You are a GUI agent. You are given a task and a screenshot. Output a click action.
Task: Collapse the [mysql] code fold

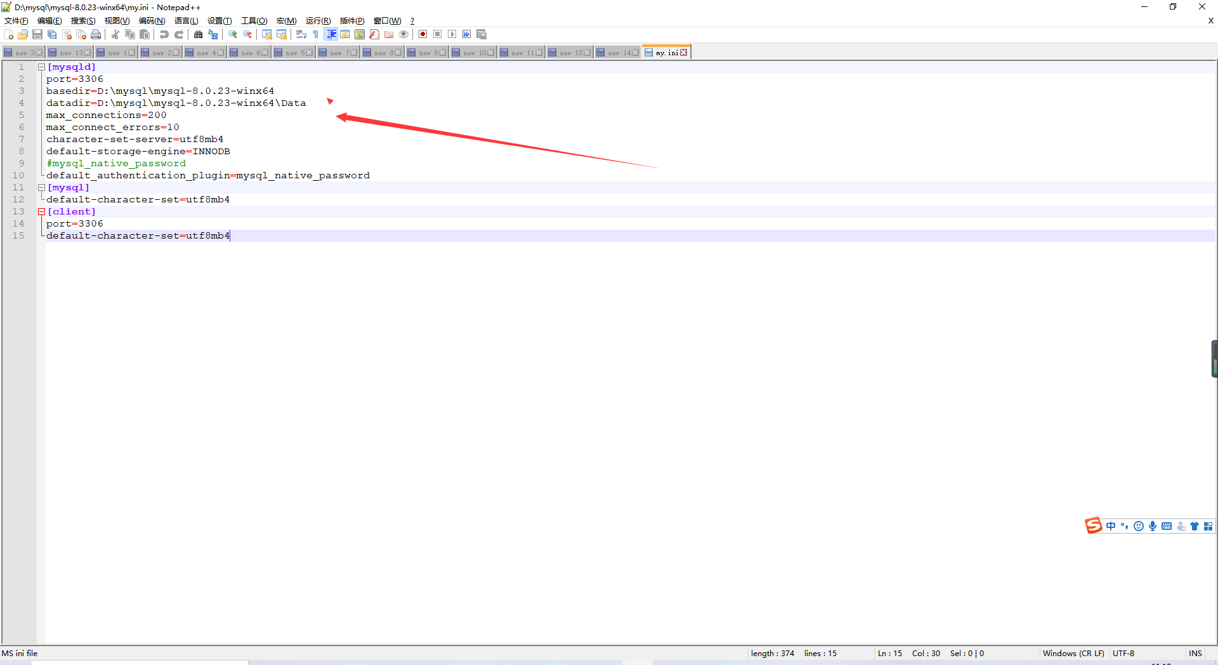pos(41,187)
